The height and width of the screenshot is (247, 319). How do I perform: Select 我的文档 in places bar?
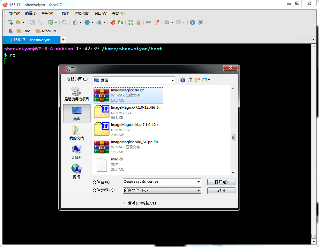(77, 133)
